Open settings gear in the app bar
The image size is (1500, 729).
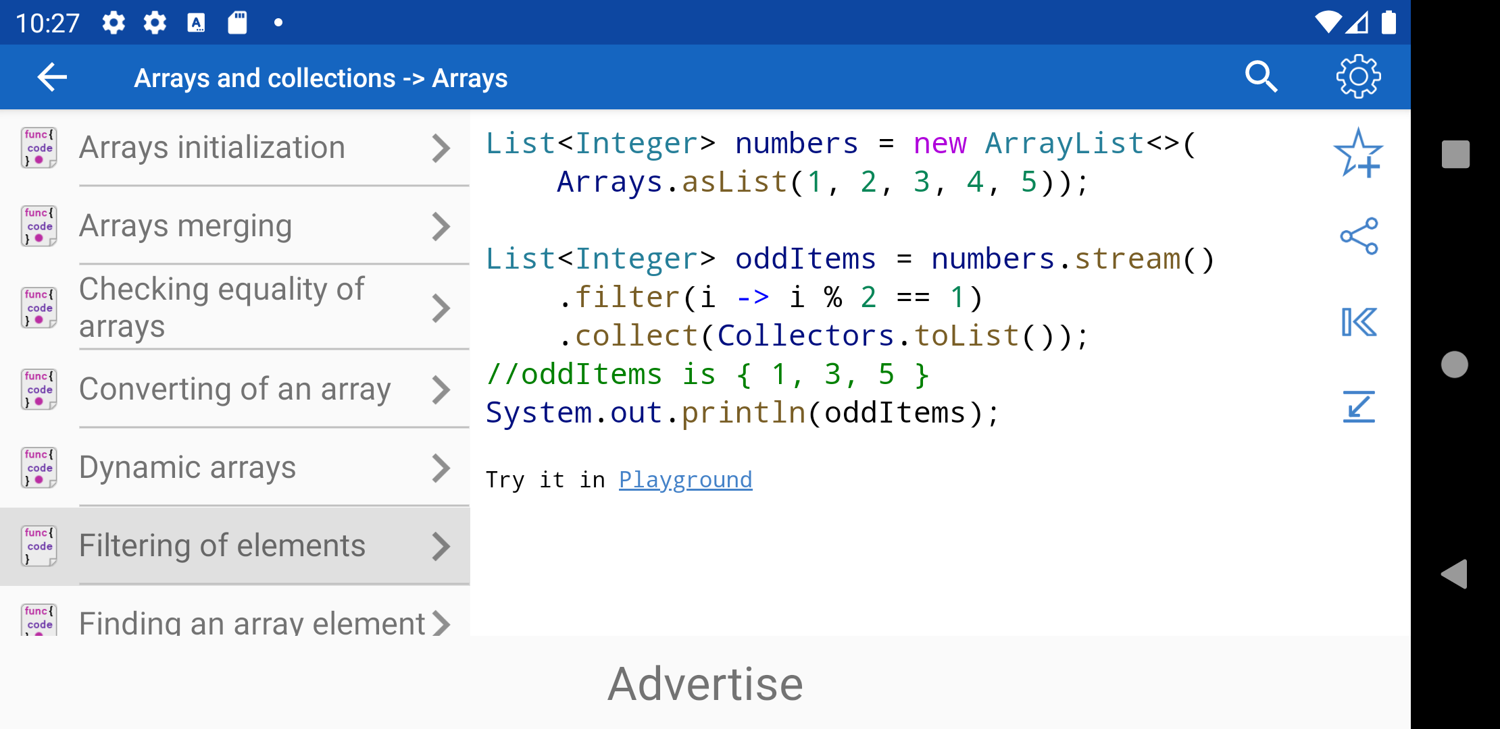click(x=1358, y=77)
